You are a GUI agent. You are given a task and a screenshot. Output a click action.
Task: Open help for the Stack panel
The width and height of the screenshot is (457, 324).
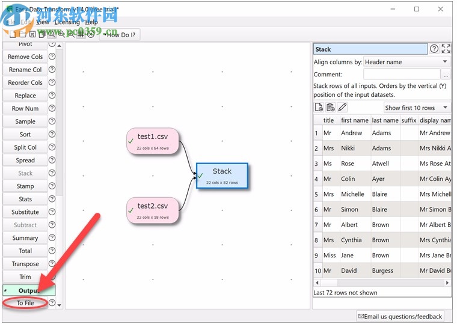pos(434,49)
